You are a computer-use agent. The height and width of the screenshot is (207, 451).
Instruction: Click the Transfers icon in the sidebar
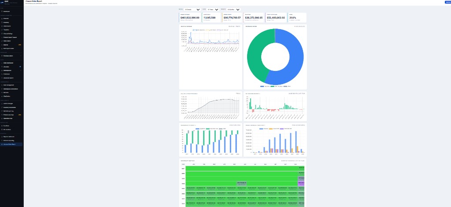2,30
